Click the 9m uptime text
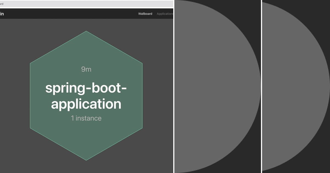 pyautogui.click(x=86, y=69)
